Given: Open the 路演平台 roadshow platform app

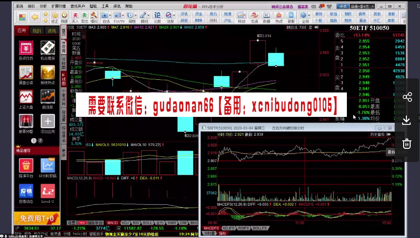Looking at the screenshot, I should 26,168.
